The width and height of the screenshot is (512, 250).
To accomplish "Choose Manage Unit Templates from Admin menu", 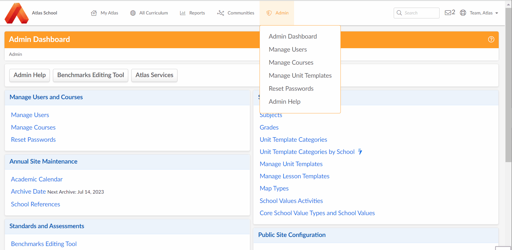I will click(x=300, y=75).
